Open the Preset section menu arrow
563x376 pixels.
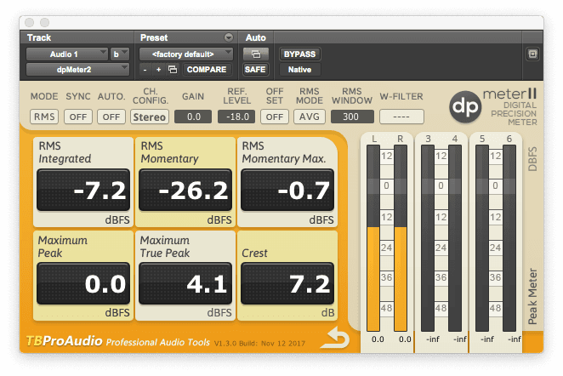coord(228,37)
